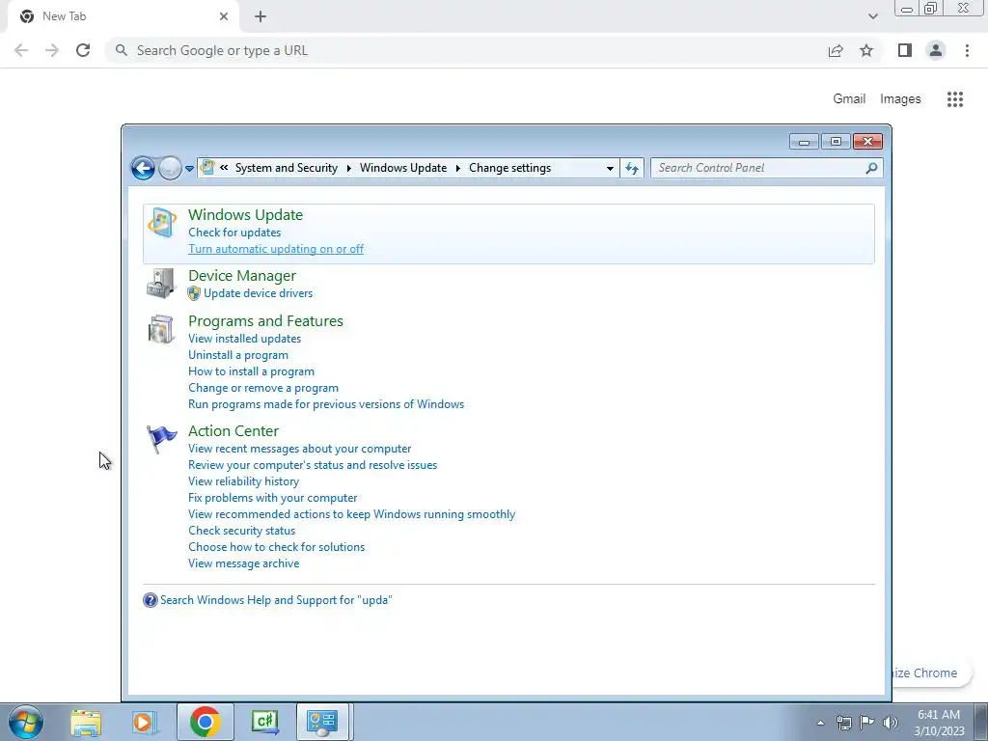Expand the breadcrumb double-chevron overflow
The image size is (988, 741).
point(224,168)
